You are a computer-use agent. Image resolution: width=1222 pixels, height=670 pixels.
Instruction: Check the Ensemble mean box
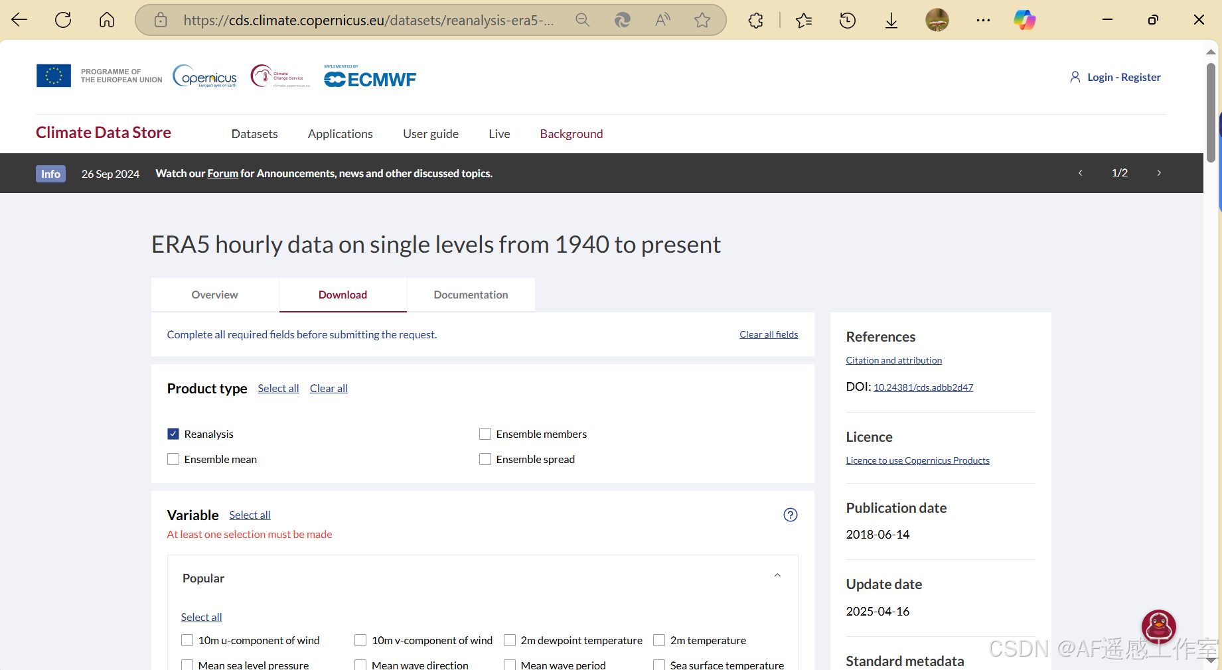point(173,459)
